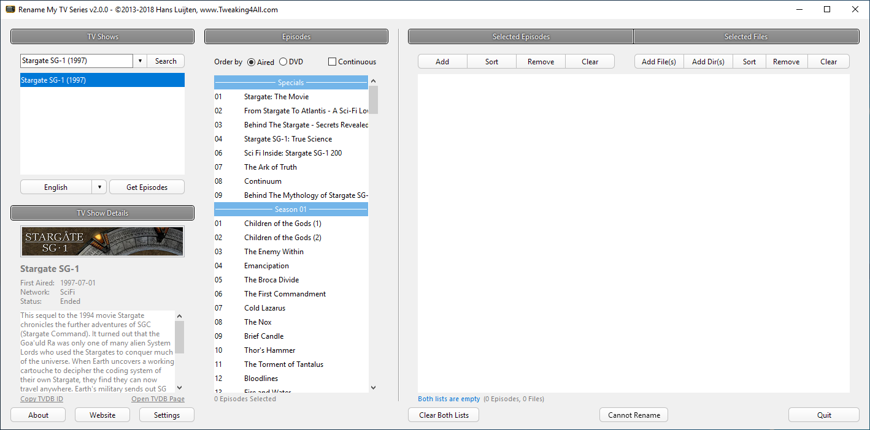Open the English language dropdown arrow
The width and height of the screenshot is (870, 430).
pos(99,187)
